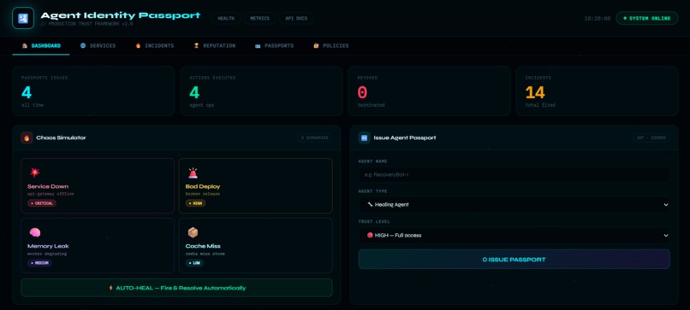Click the explosion icon on Service Down
The height and width of the screenshot is (310, 690).
point(34,173)
